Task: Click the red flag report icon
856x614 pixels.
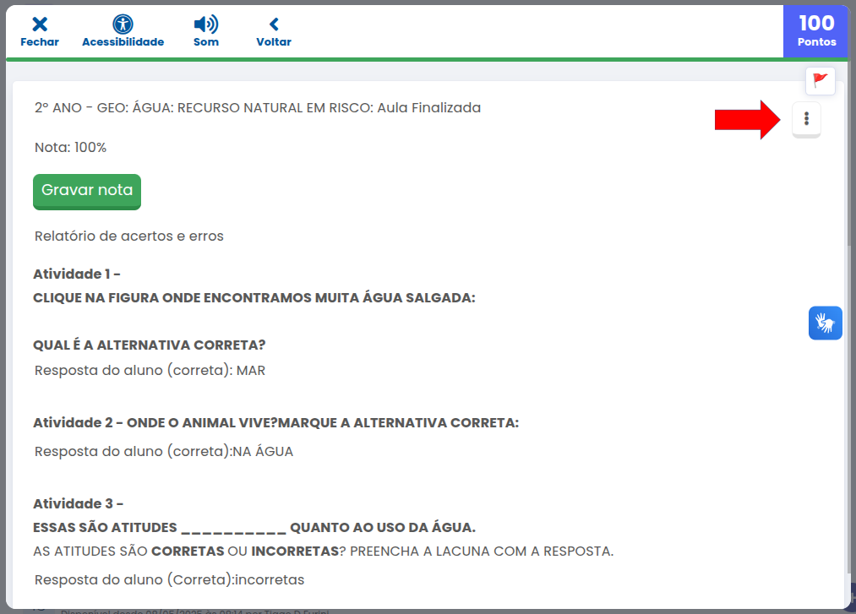Action: pyautogui.click(x=820, y=80)
